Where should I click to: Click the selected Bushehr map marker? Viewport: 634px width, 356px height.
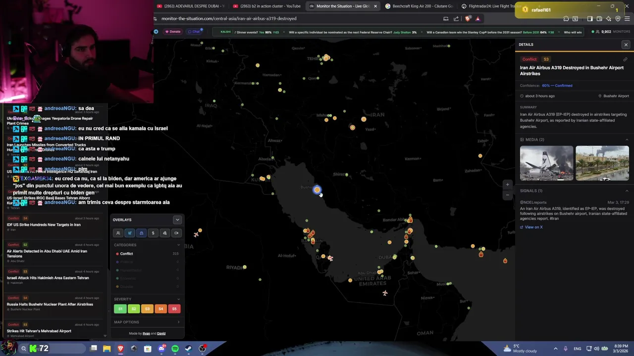point(317,190)
